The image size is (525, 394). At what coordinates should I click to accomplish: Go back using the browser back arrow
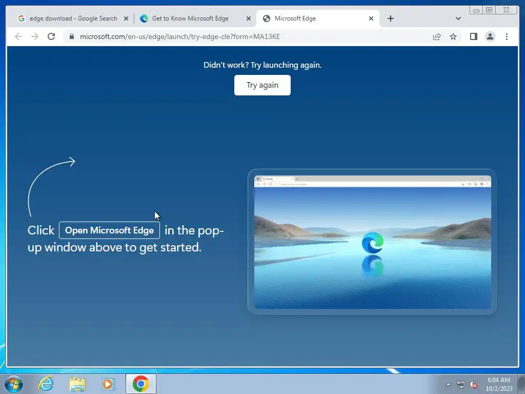tap(18, 36)
